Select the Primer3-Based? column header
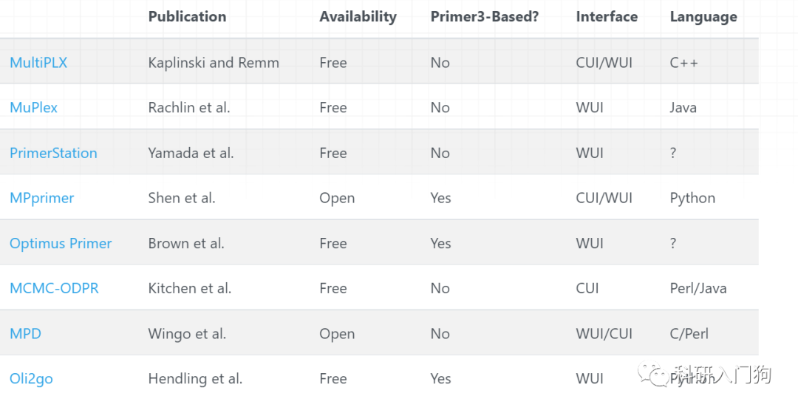This screenshot has width=798, height=410. (485, 16)
